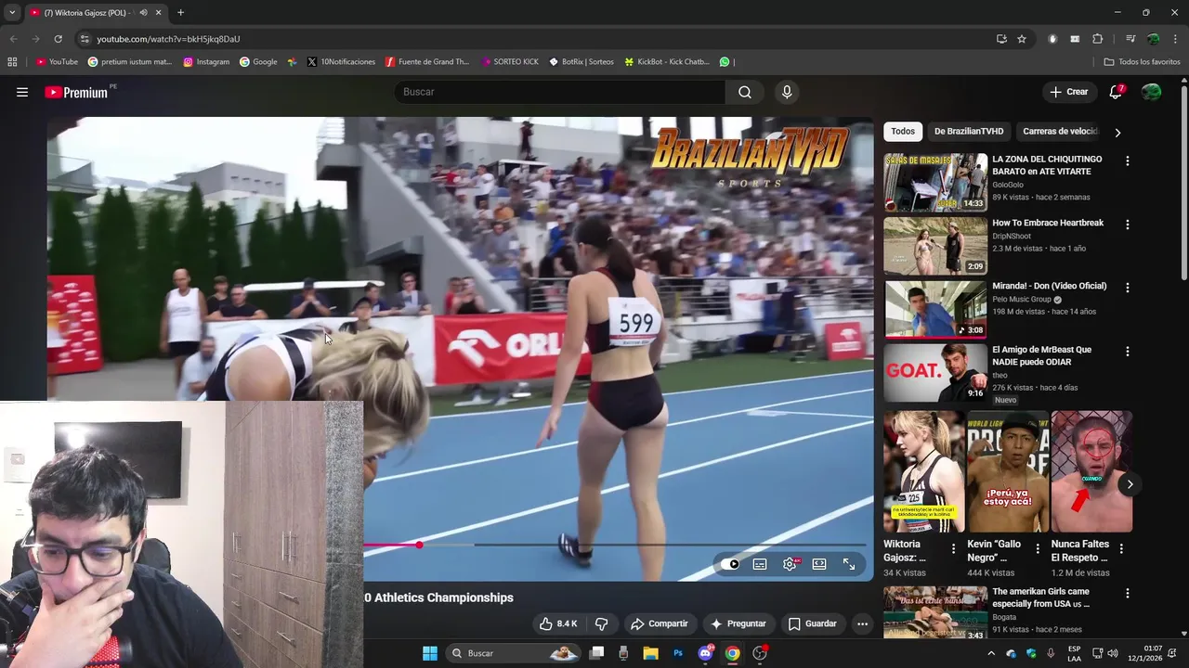Open Kevin Gallo Negro short thumbnail
Image resolution: width=1189 pixels, height=668 pixels.
click(x=1008, y=472)
